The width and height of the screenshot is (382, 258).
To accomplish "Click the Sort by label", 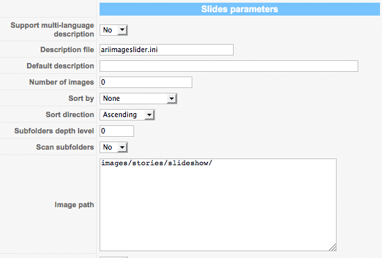I will (x=81, y=98).
